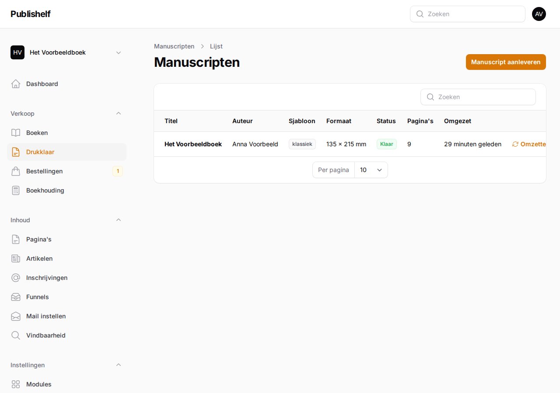Click the Omzetten refresh icon
Image resolution: width=560 pixels, height=393 pixels.
tap(515, 144)
